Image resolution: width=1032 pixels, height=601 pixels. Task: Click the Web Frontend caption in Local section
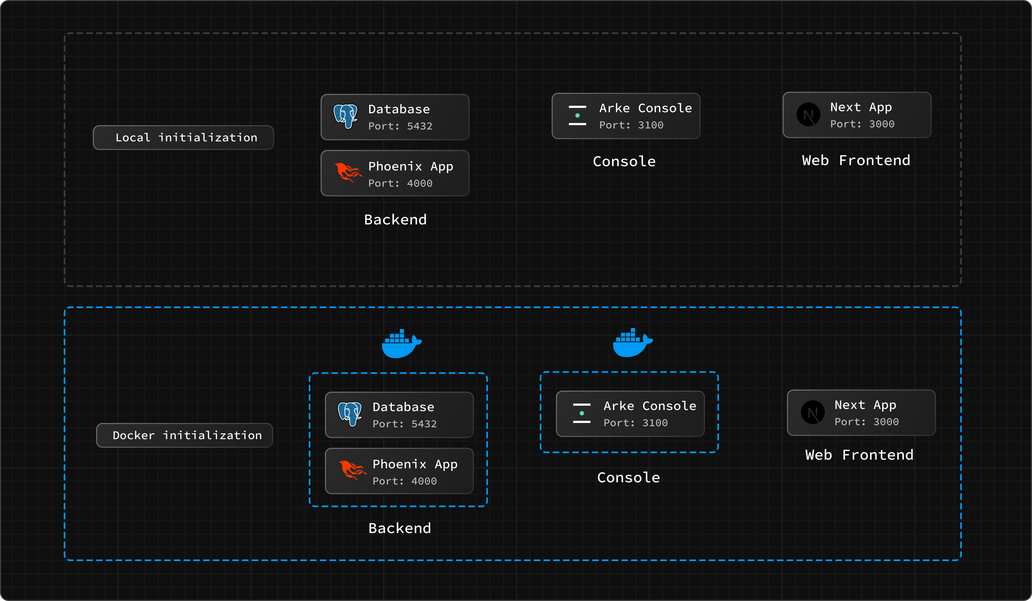pos(856,160)
